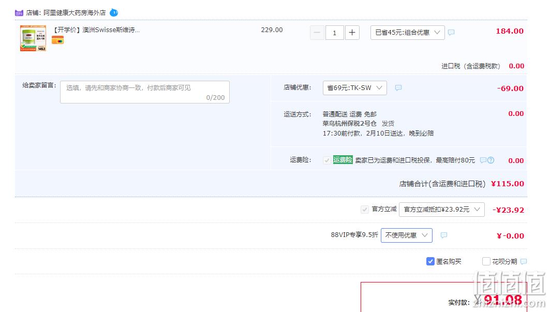Expand the 已省45元:组合优惠 dropdown
This screenshot has width=550, height=312.
[x=408, y=33]
